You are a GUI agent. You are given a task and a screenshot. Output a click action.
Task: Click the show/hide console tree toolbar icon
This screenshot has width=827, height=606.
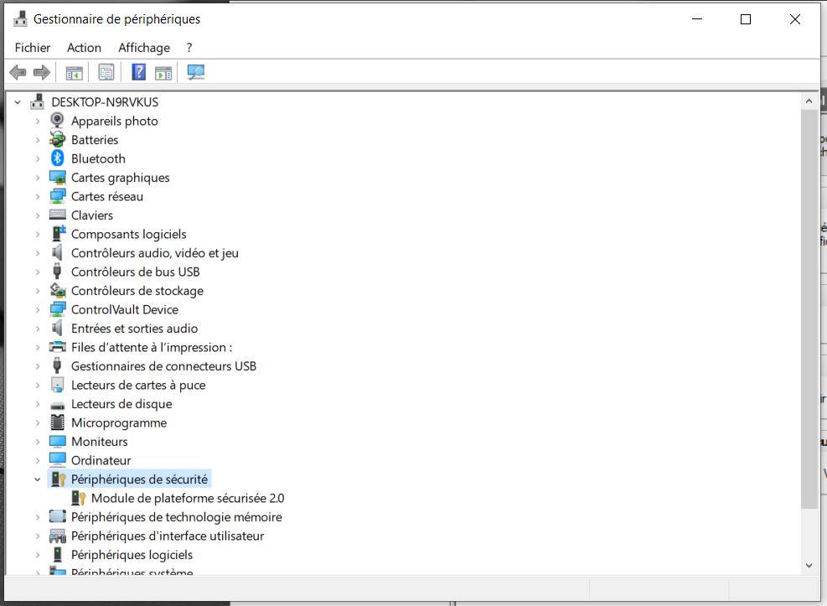coord(75,73)
